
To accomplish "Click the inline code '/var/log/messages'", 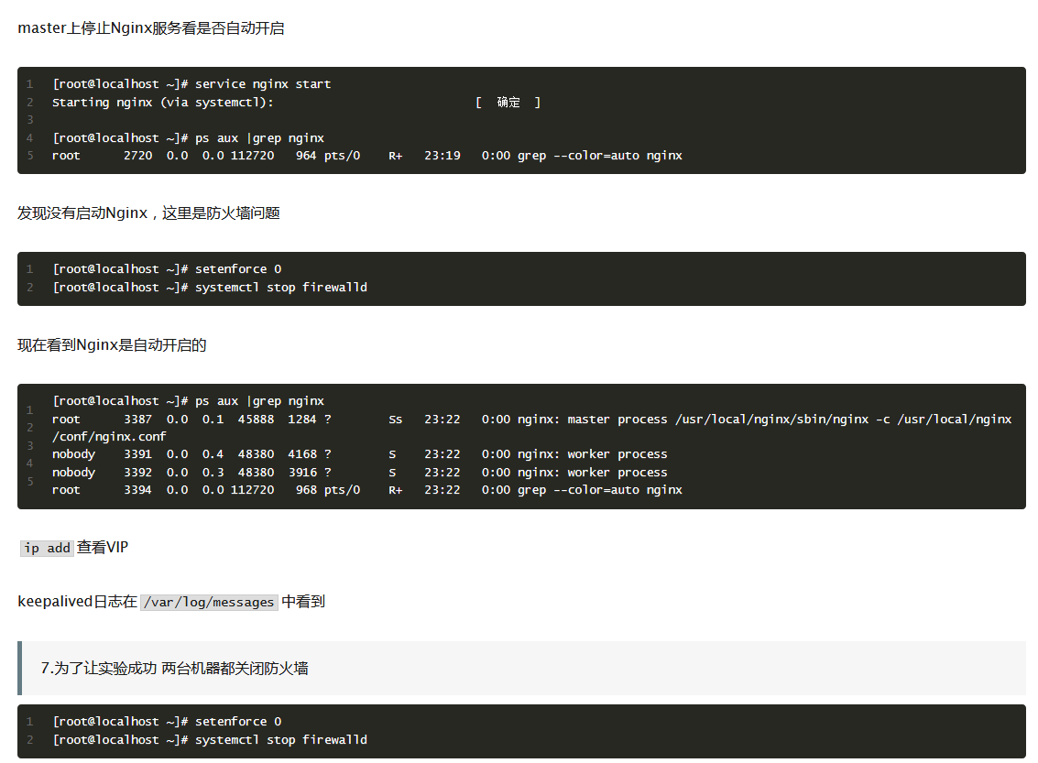I will pyautogui.click(x=209, y=602).
